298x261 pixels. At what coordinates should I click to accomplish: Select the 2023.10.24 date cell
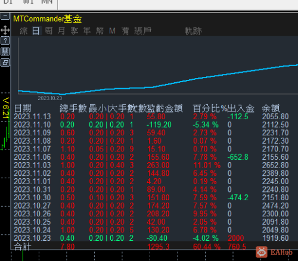pyautogui.click(x=32, y=230)
